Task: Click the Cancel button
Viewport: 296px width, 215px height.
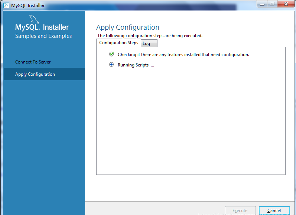Action: 274,210
